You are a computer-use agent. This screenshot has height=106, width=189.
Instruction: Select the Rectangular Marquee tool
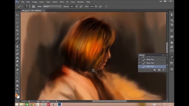17,19
